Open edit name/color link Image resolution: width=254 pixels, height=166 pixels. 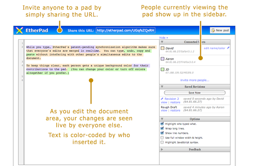click(x=214, y=48)
